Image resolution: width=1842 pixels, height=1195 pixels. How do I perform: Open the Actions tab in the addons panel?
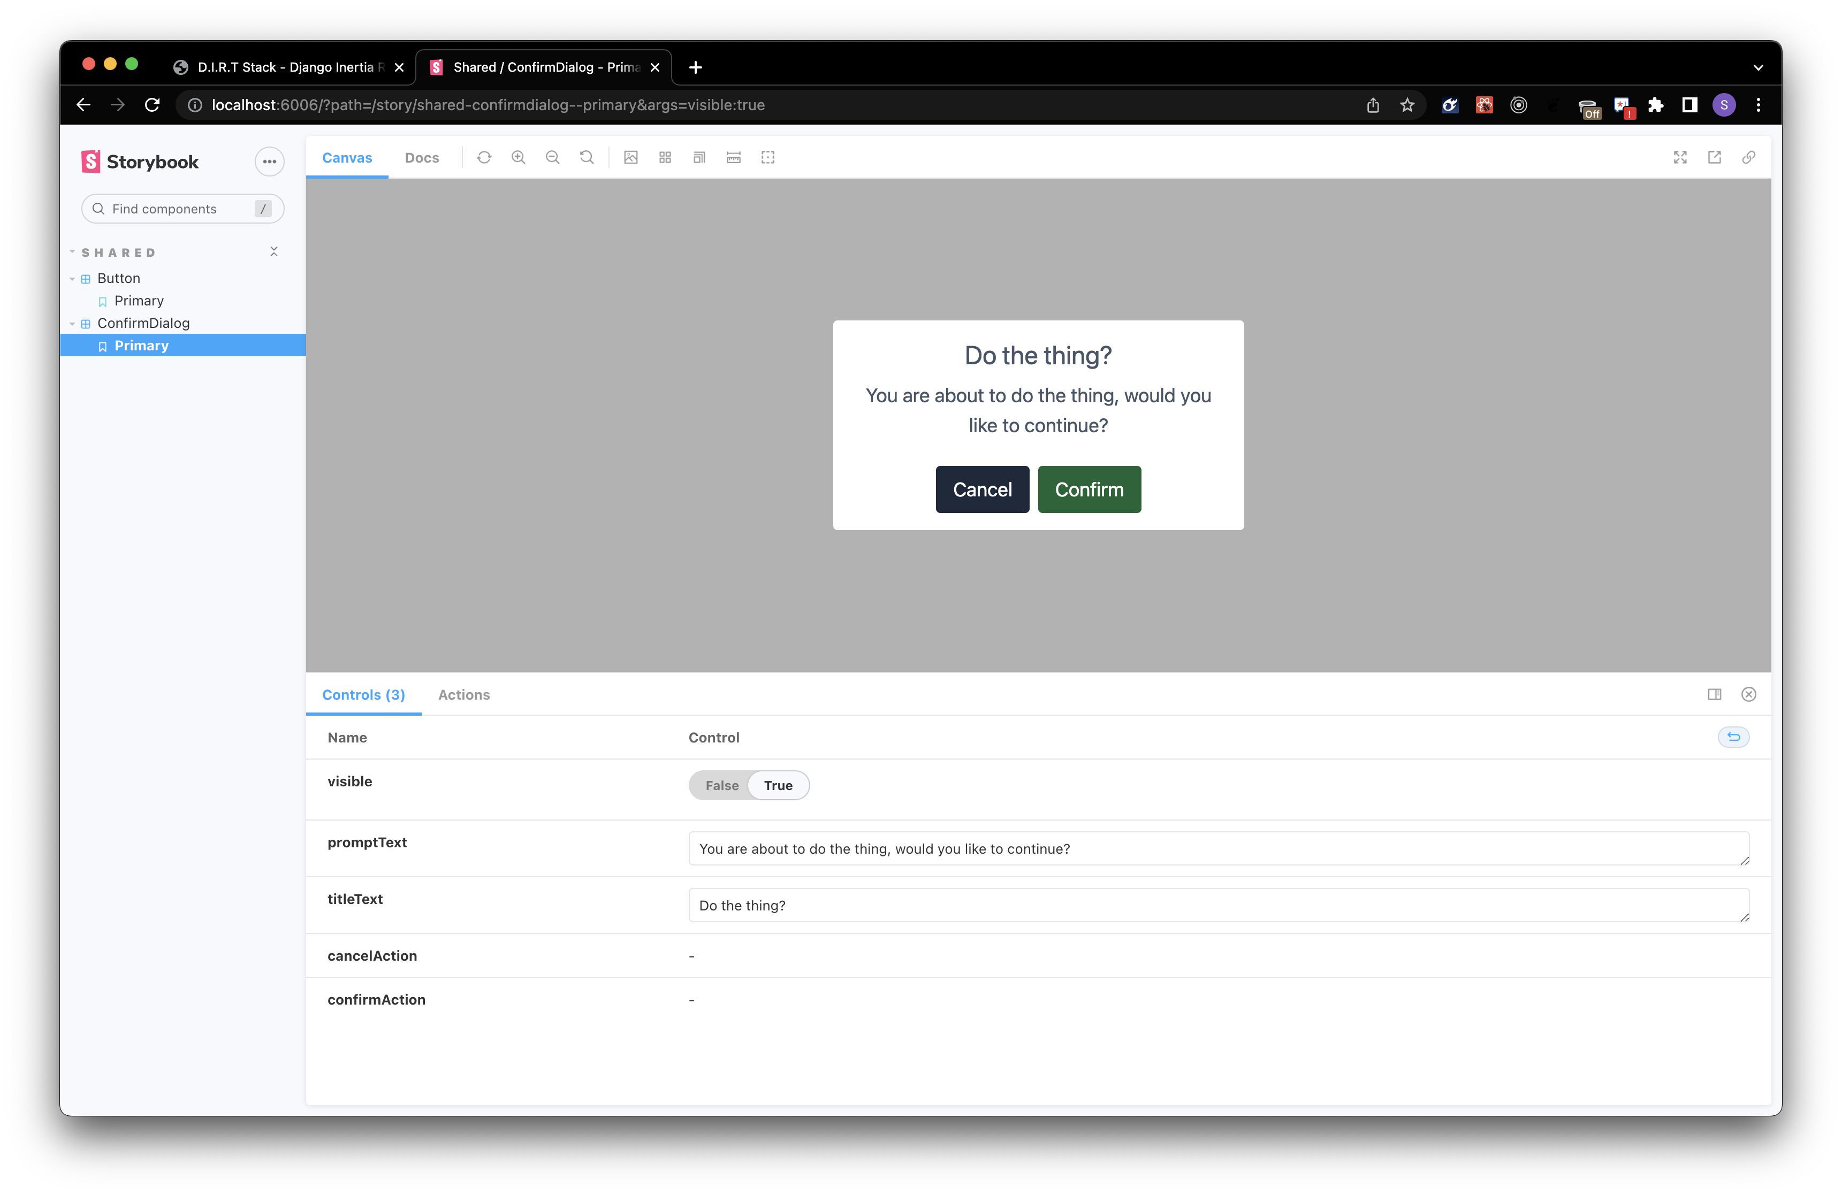tap(463, 694)
